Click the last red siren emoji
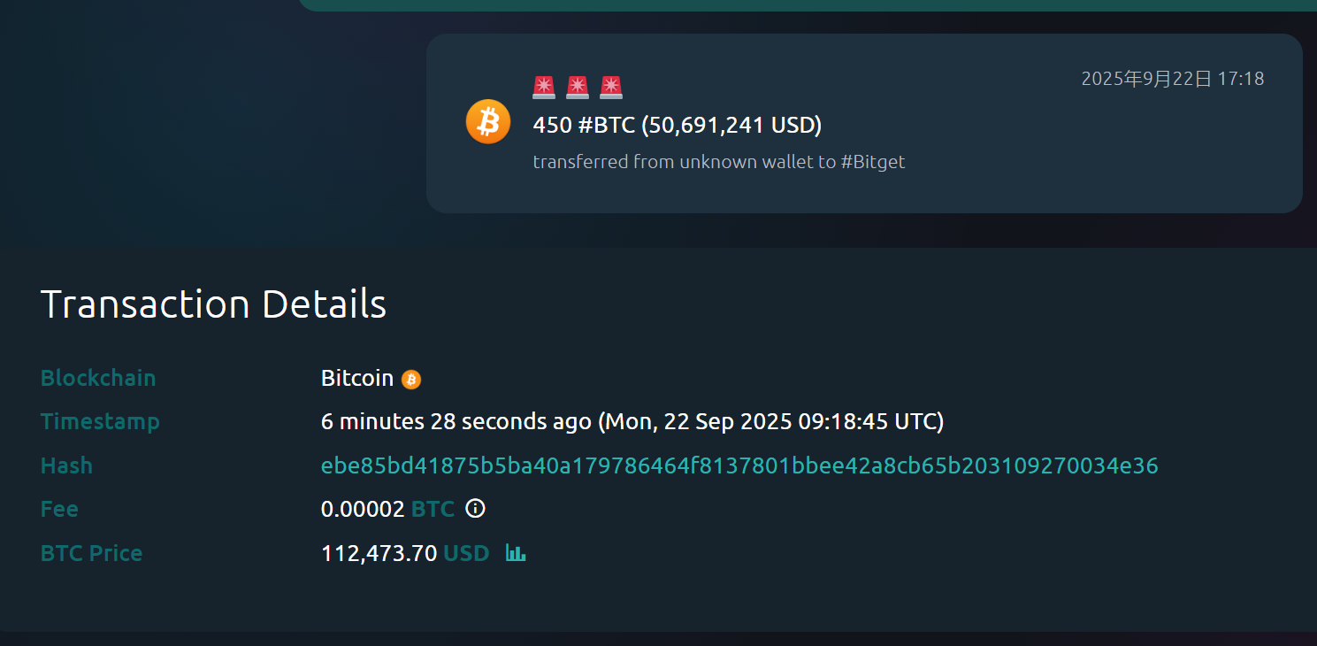This screenshot has width=1317, height=646. pyautogui.click(x=611, y=87)
